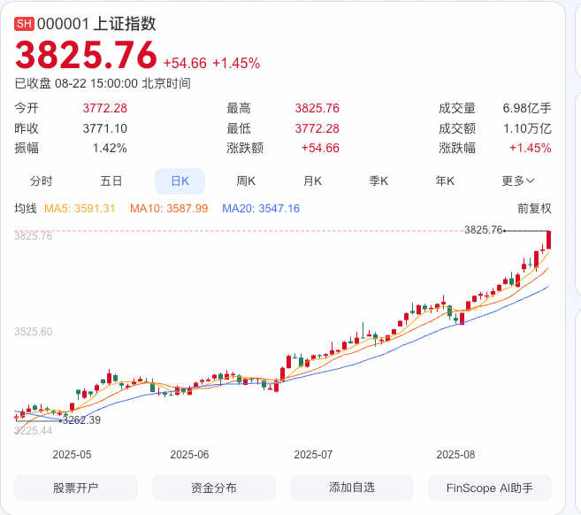Click the 资金分布 button

click(x=214, y=488)
